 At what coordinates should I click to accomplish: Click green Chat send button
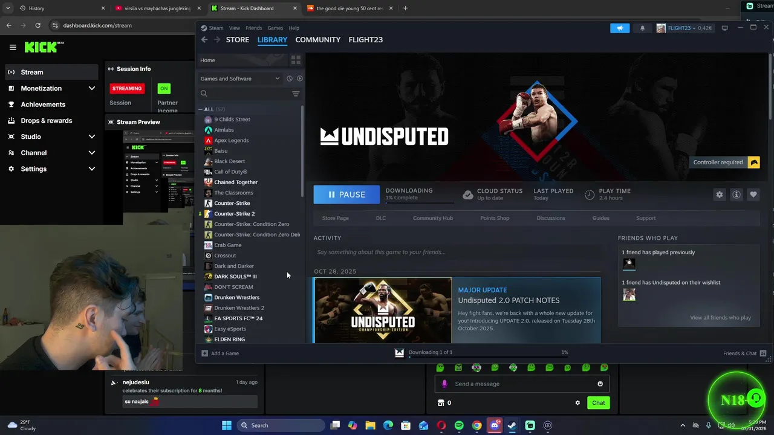tap(598, 403)
